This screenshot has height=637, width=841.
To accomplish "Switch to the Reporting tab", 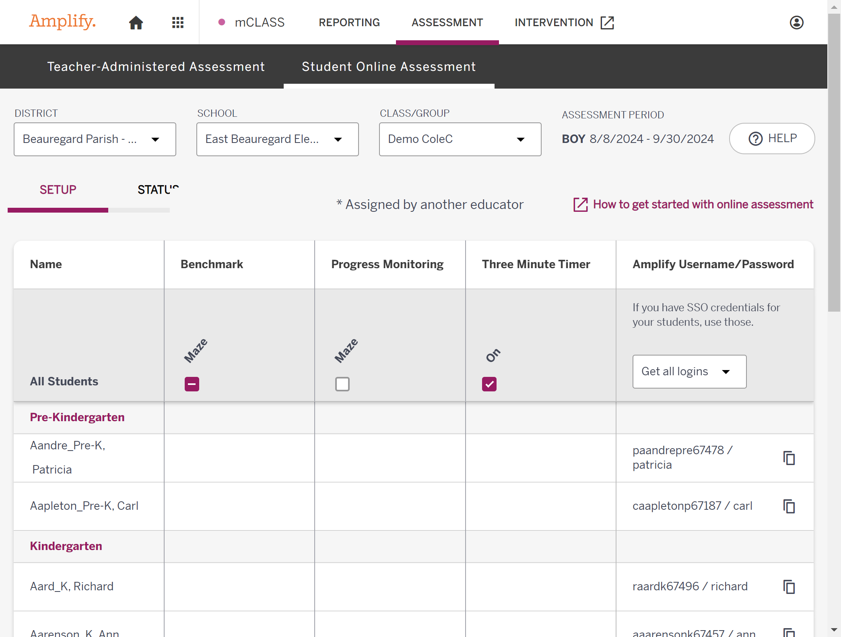I will [349, 23].
